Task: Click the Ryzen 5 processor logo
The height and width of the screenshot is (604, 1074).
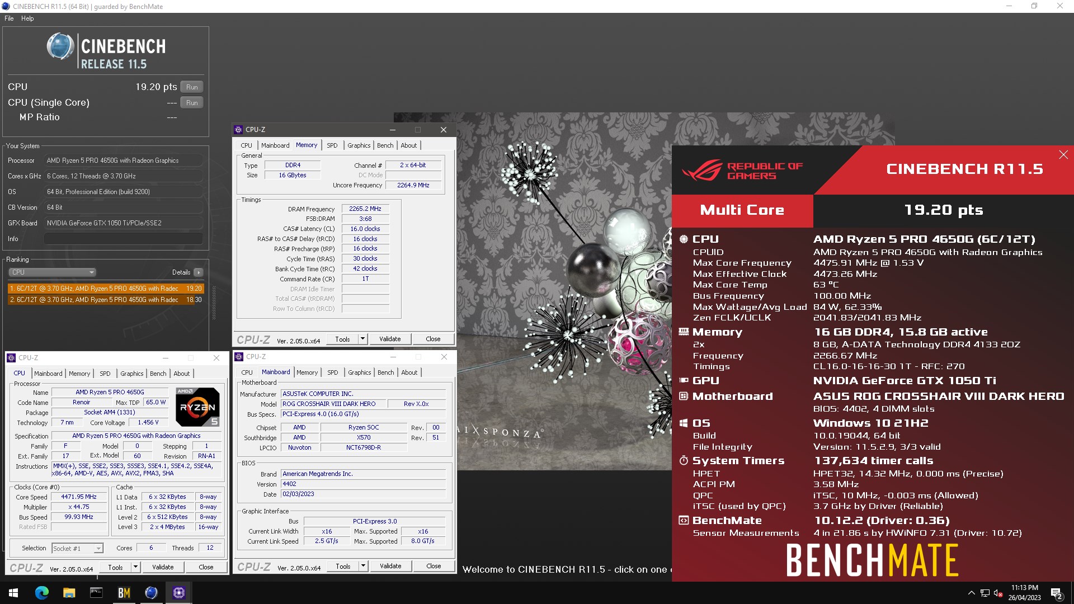Action: [197, 407]
